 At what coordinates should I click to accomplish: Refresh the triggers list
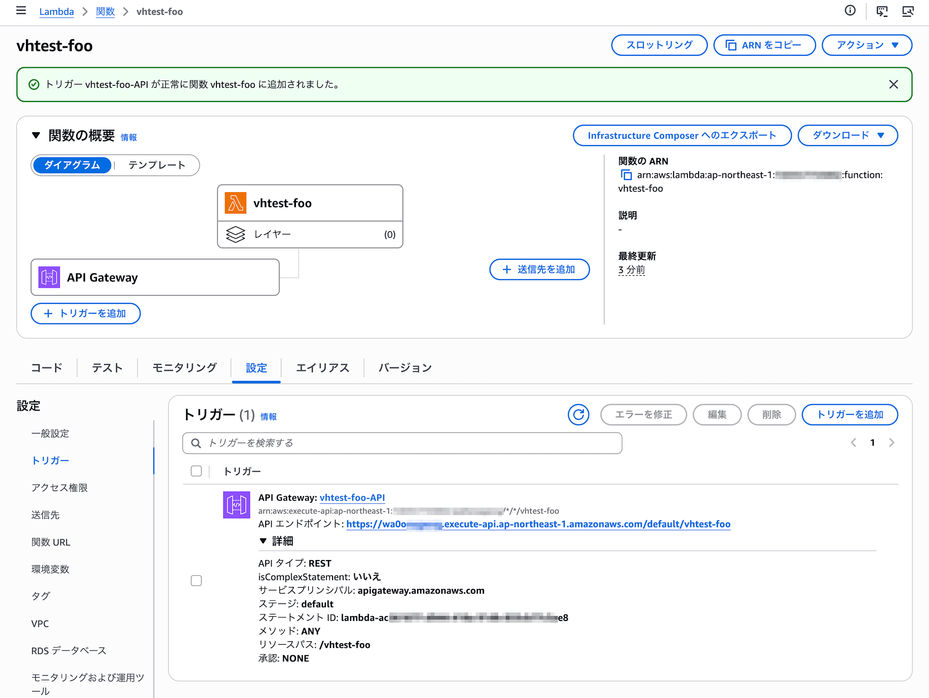578,414
